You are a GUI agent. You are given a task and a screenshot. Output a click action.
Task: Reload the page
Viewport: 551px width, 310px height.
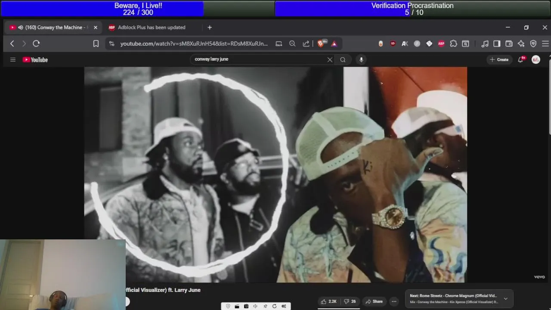point(36,43)
